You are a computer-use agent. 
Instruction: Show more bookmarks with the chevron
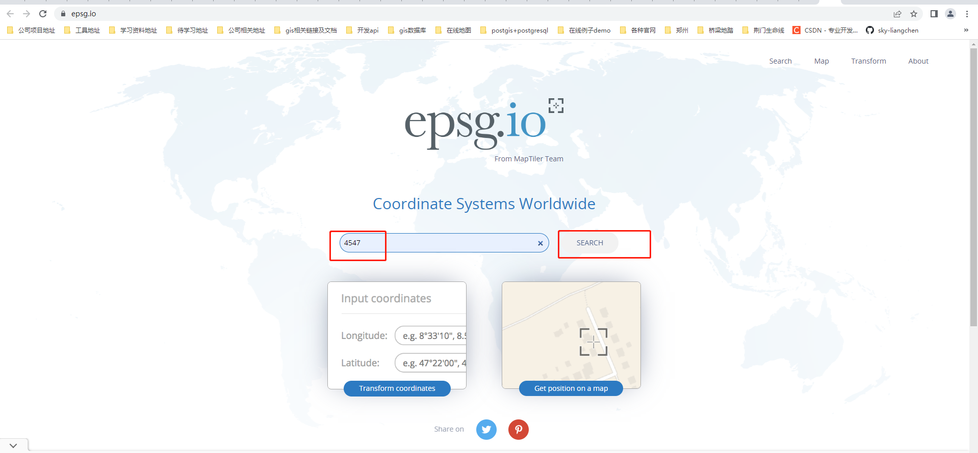[x=966, y=30]
